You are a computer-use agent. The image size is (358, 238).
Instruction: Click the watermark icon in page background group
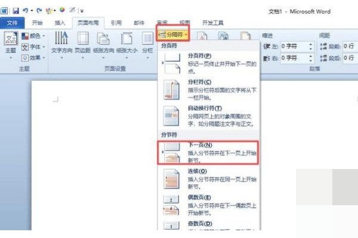[x=202, y=36]
